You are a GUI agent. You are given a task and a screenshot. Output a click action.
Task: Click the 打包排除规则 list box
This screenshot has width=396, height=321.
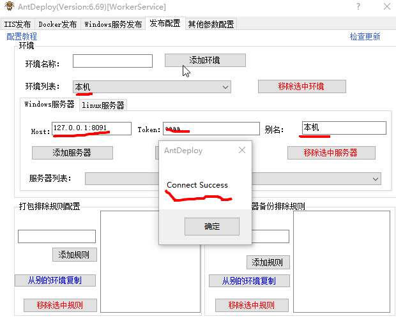tap(150, 262)
